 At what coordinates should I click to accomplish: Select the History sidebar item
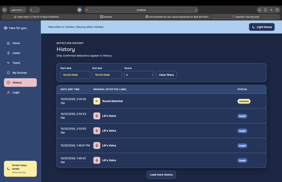[20, 82]
